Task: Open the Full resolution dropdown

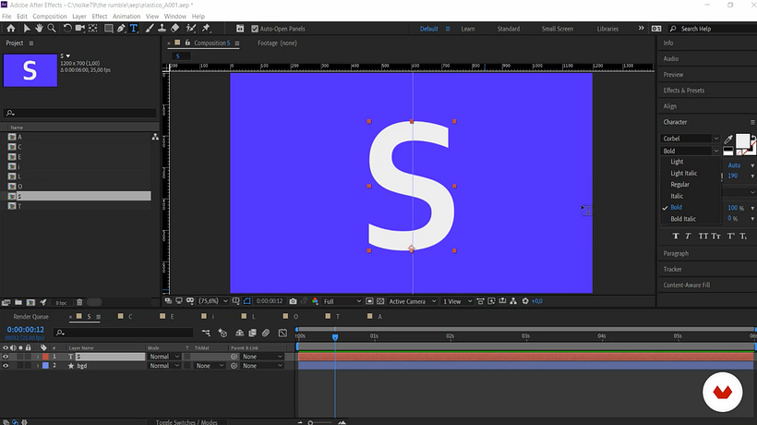Action: coord(342,301)
